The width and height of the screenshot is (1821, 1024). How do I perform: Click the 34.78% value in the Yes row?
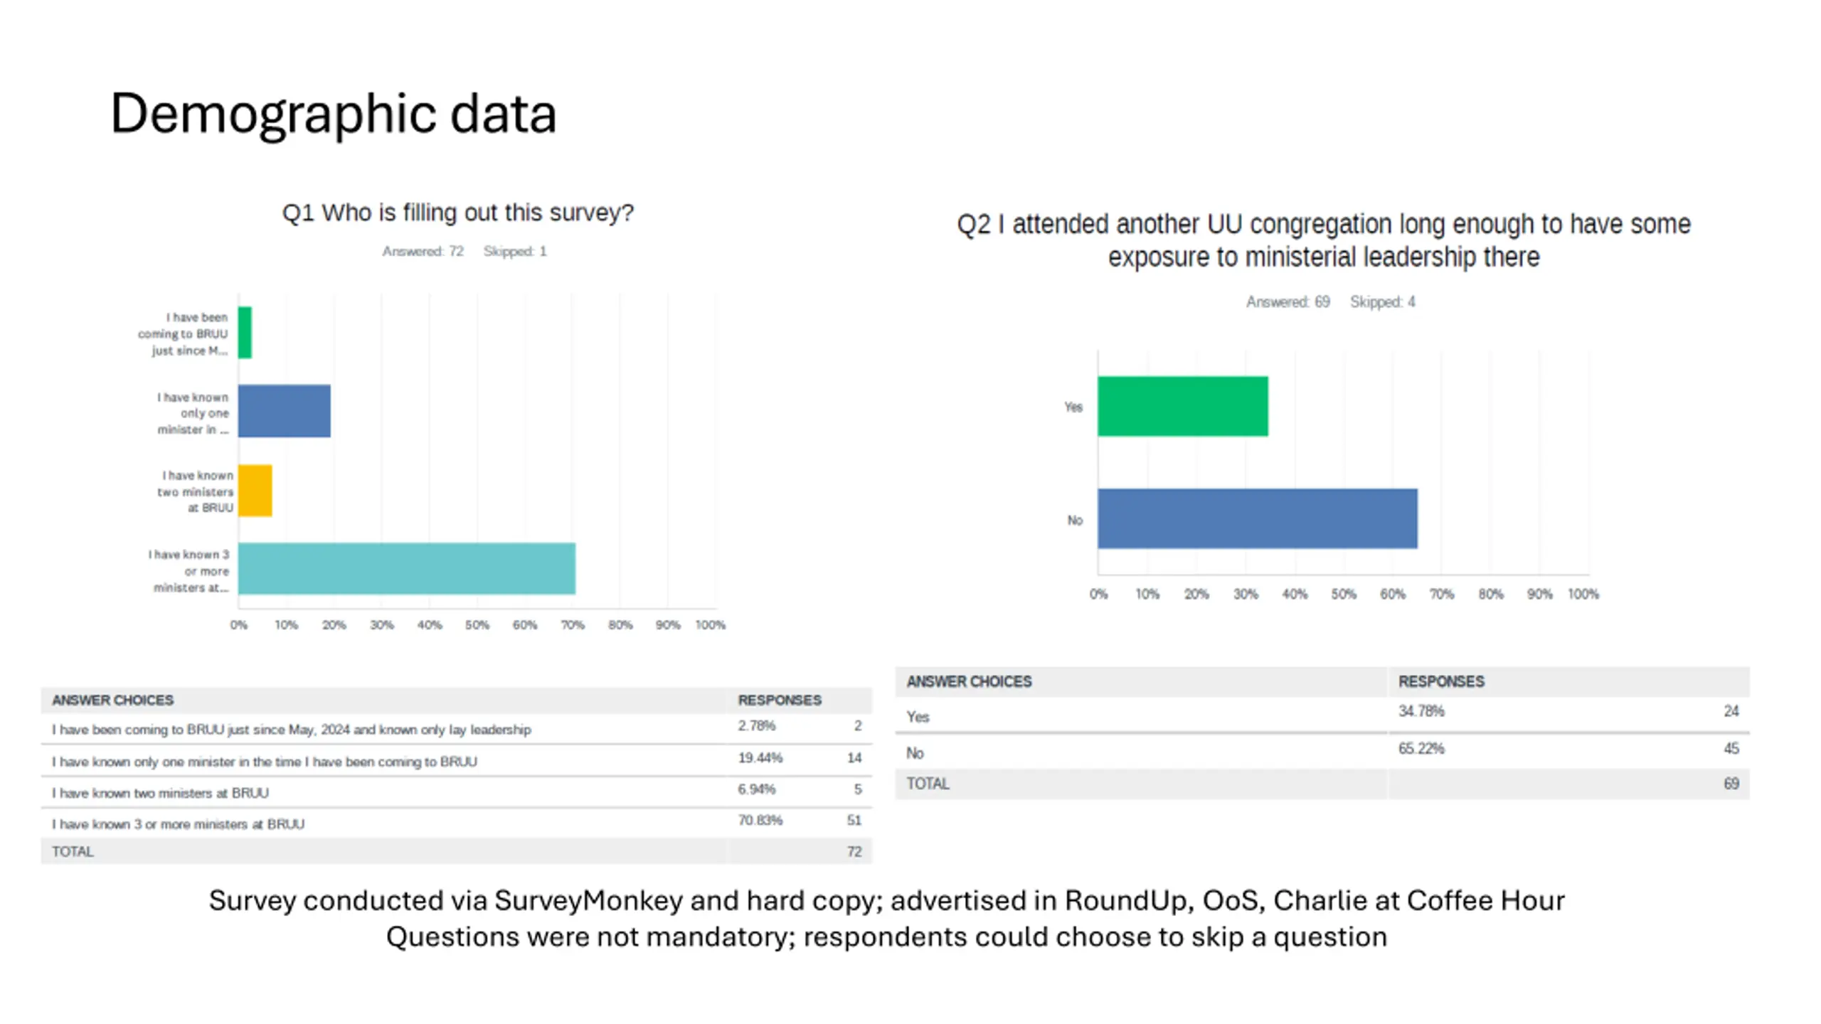pyautogui.click(x=1421, y=712)
